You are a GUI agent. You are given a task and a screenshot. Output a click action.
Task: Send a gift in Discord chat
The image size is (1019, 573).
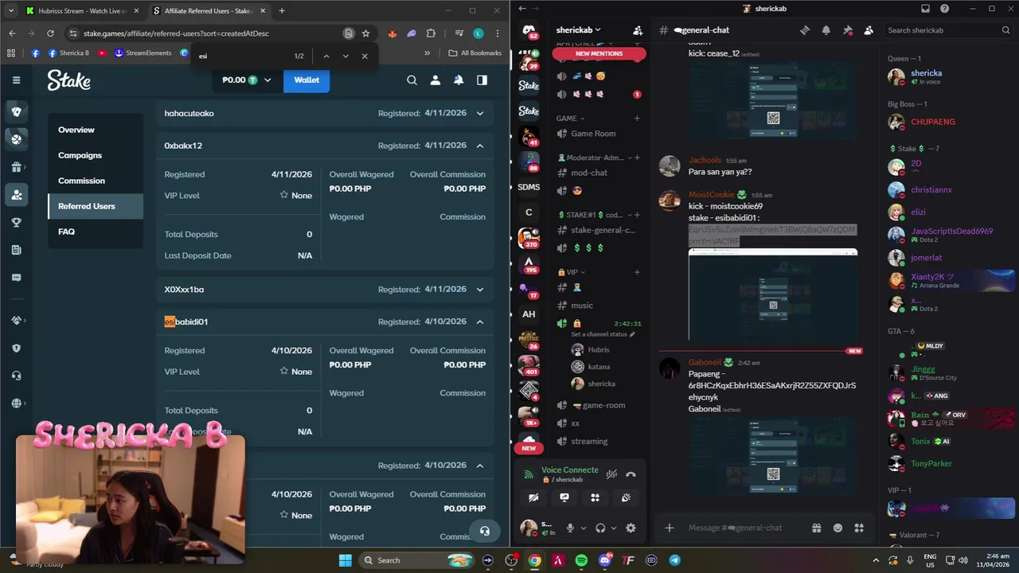[816, 528]
